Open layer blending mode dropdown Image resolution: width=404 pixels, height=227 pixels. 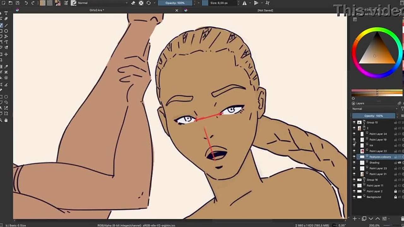click(x=374, y=109)
